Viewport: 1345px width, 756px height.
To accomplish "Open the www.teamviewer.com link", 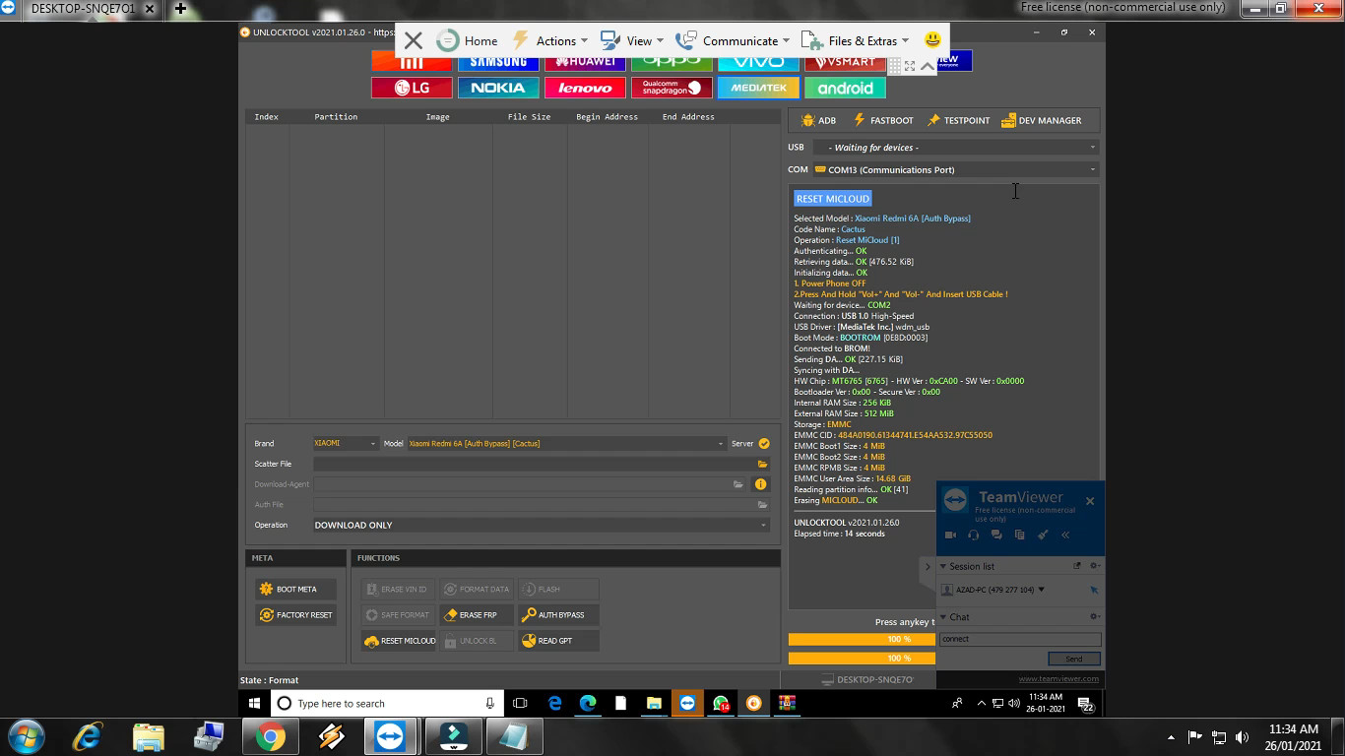I will (1058, 678).
